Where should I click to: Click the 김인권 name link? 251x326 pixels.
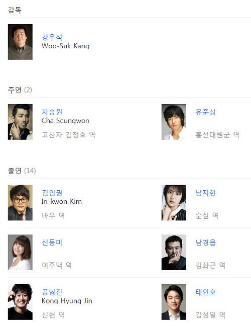click(x=52, y=193)
